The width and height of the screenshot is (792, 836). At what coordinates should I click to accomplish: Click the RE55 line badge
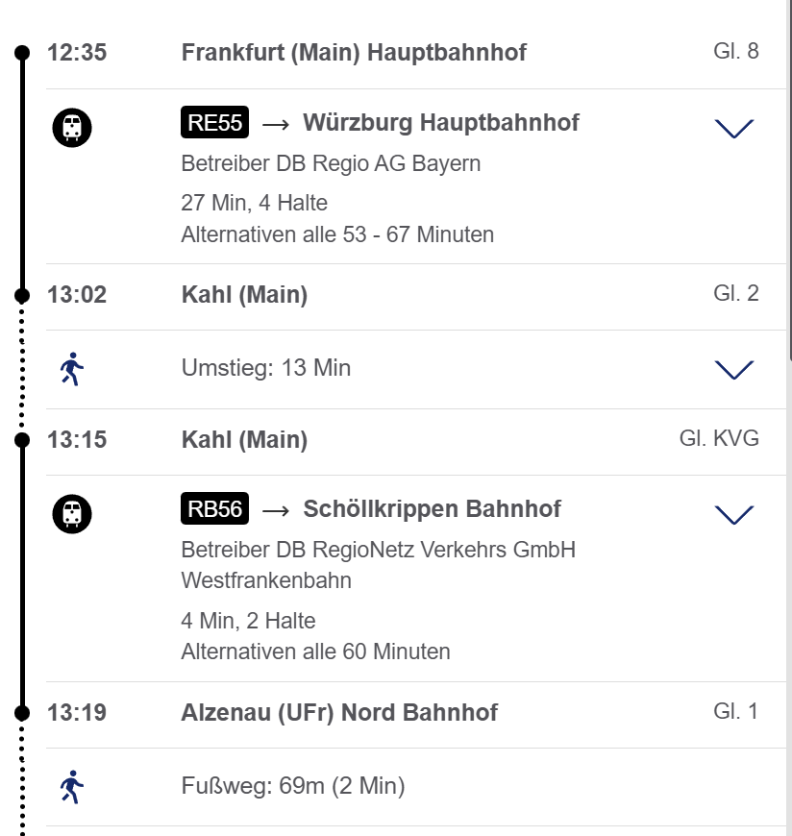coord(215,123)
